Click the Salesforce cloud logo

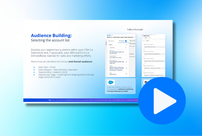tap(111, 83)
